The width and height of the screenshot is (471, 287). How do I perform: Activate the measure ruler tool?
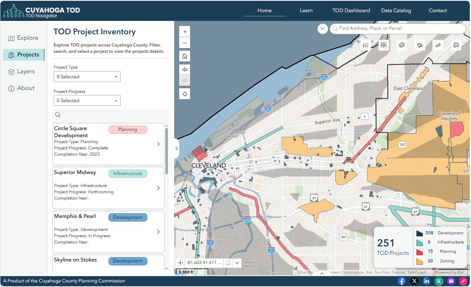(438, 45)
